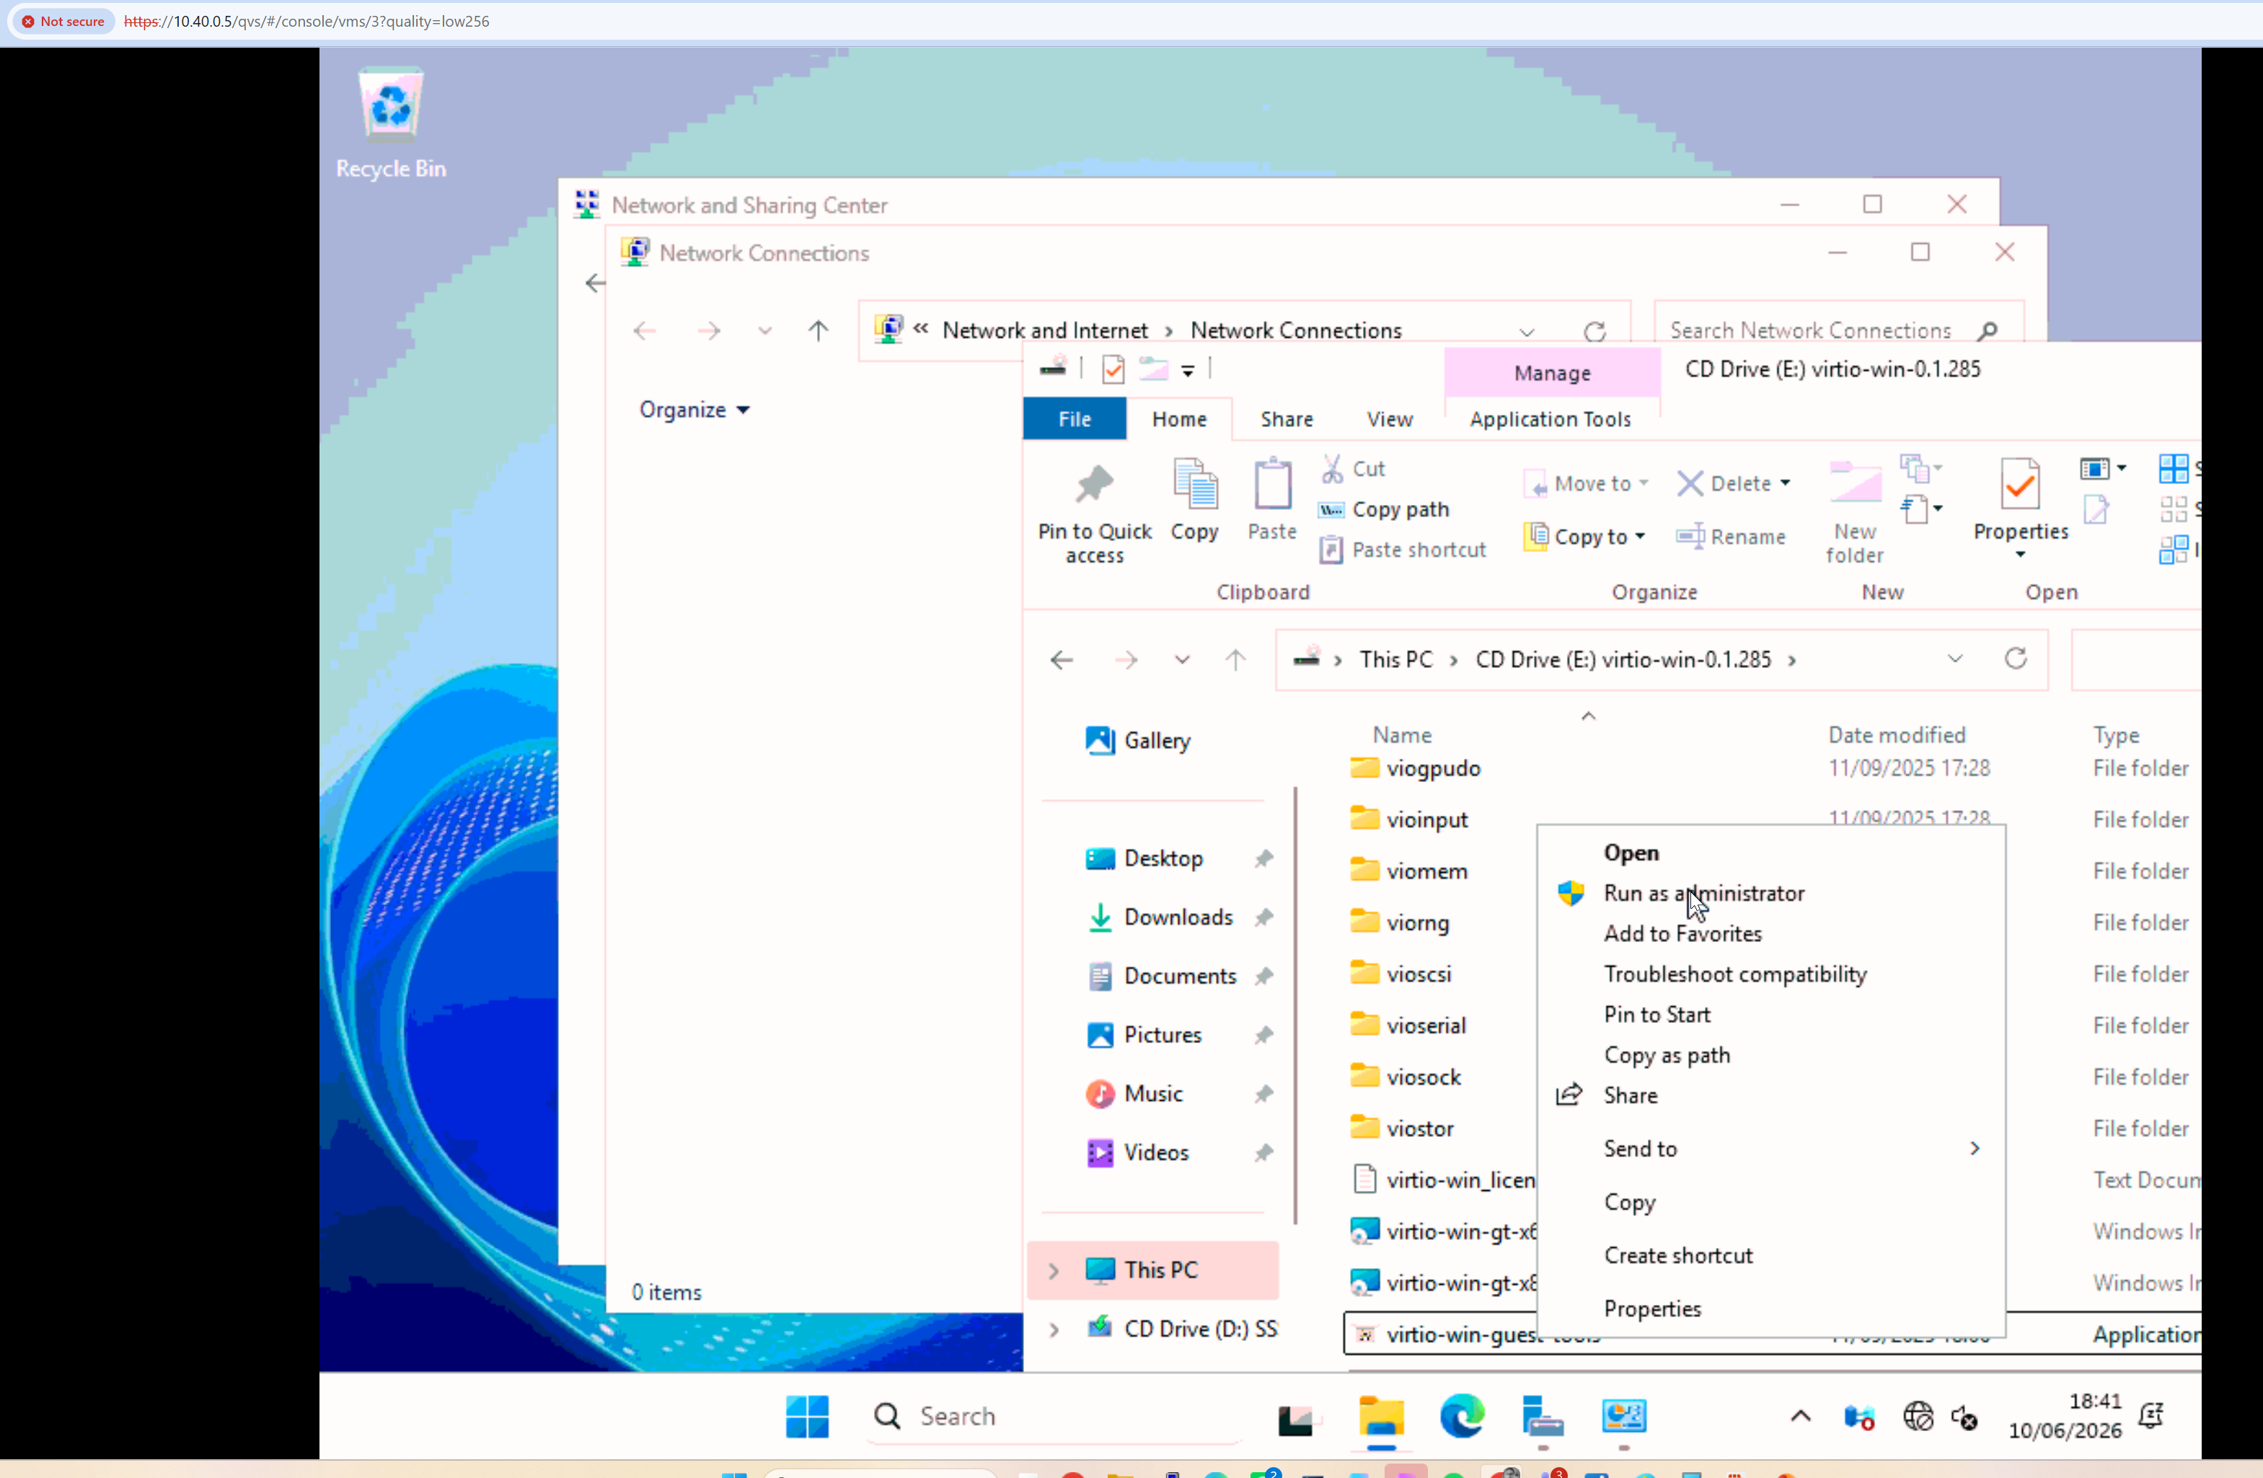This screenshot has height=1478, width=2263.
Task: Refresh the Network Connections window
Action: click(1594, 331)
